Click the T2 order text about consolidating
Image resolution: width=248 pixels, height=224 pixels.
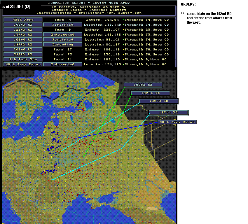(209, 18)
